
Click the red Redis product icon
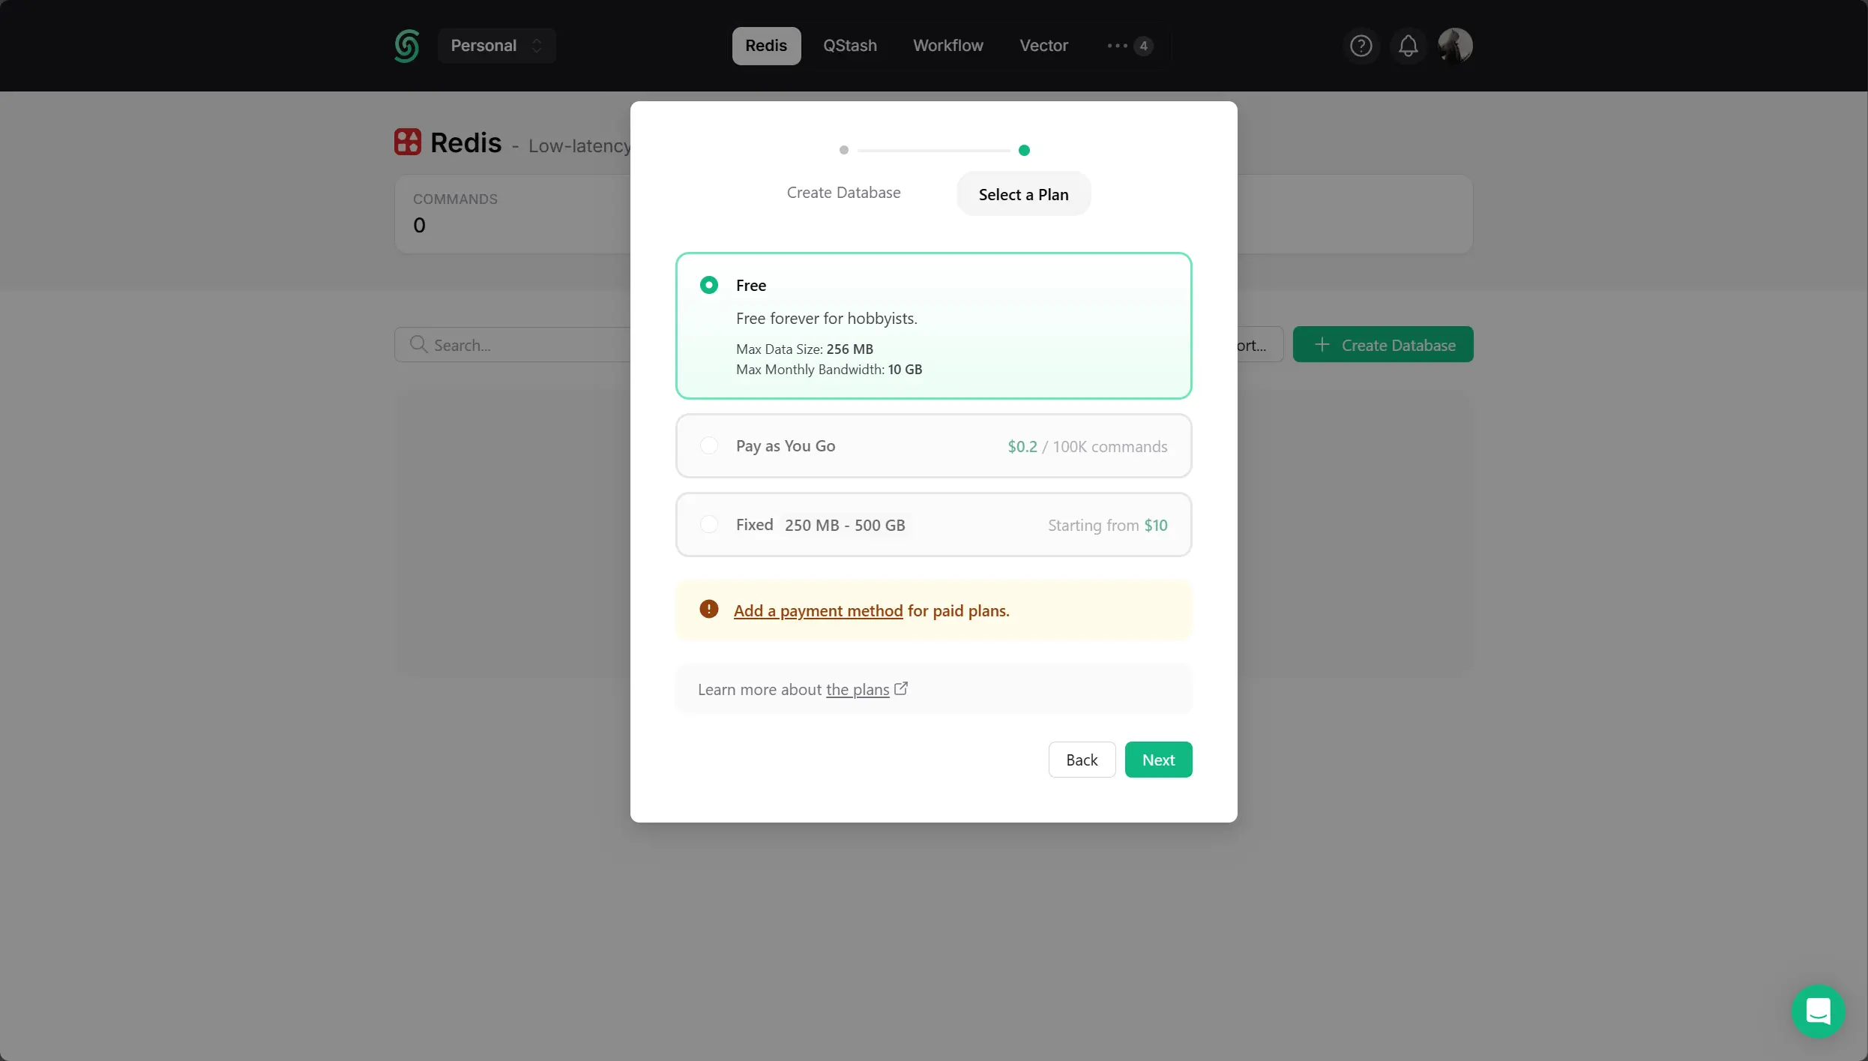(408, 142)
